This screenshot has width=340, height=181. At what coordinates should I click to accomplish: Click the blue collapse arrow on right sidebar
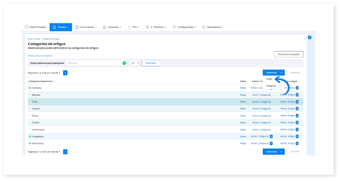310,38
